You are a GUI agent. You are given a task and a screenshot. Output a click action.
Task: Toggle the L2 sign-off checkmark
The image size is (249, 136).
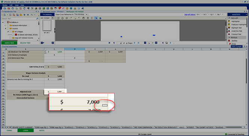(x=206, y=15)
